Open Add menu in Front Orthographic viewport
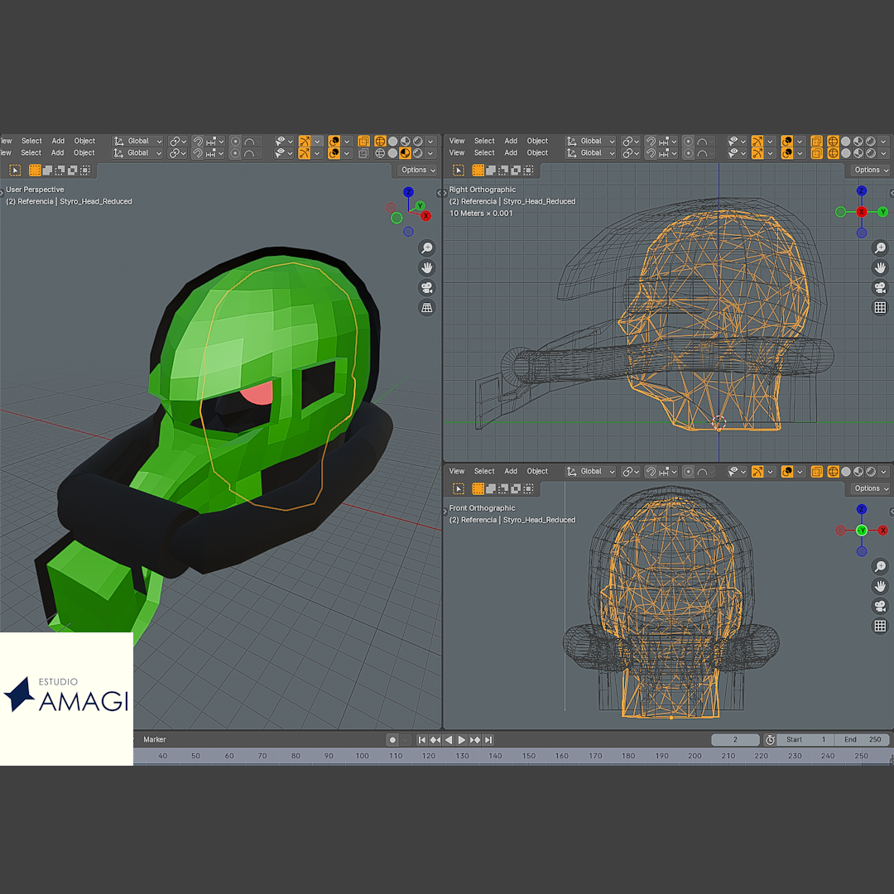894x894 pixels. point(511,472)
